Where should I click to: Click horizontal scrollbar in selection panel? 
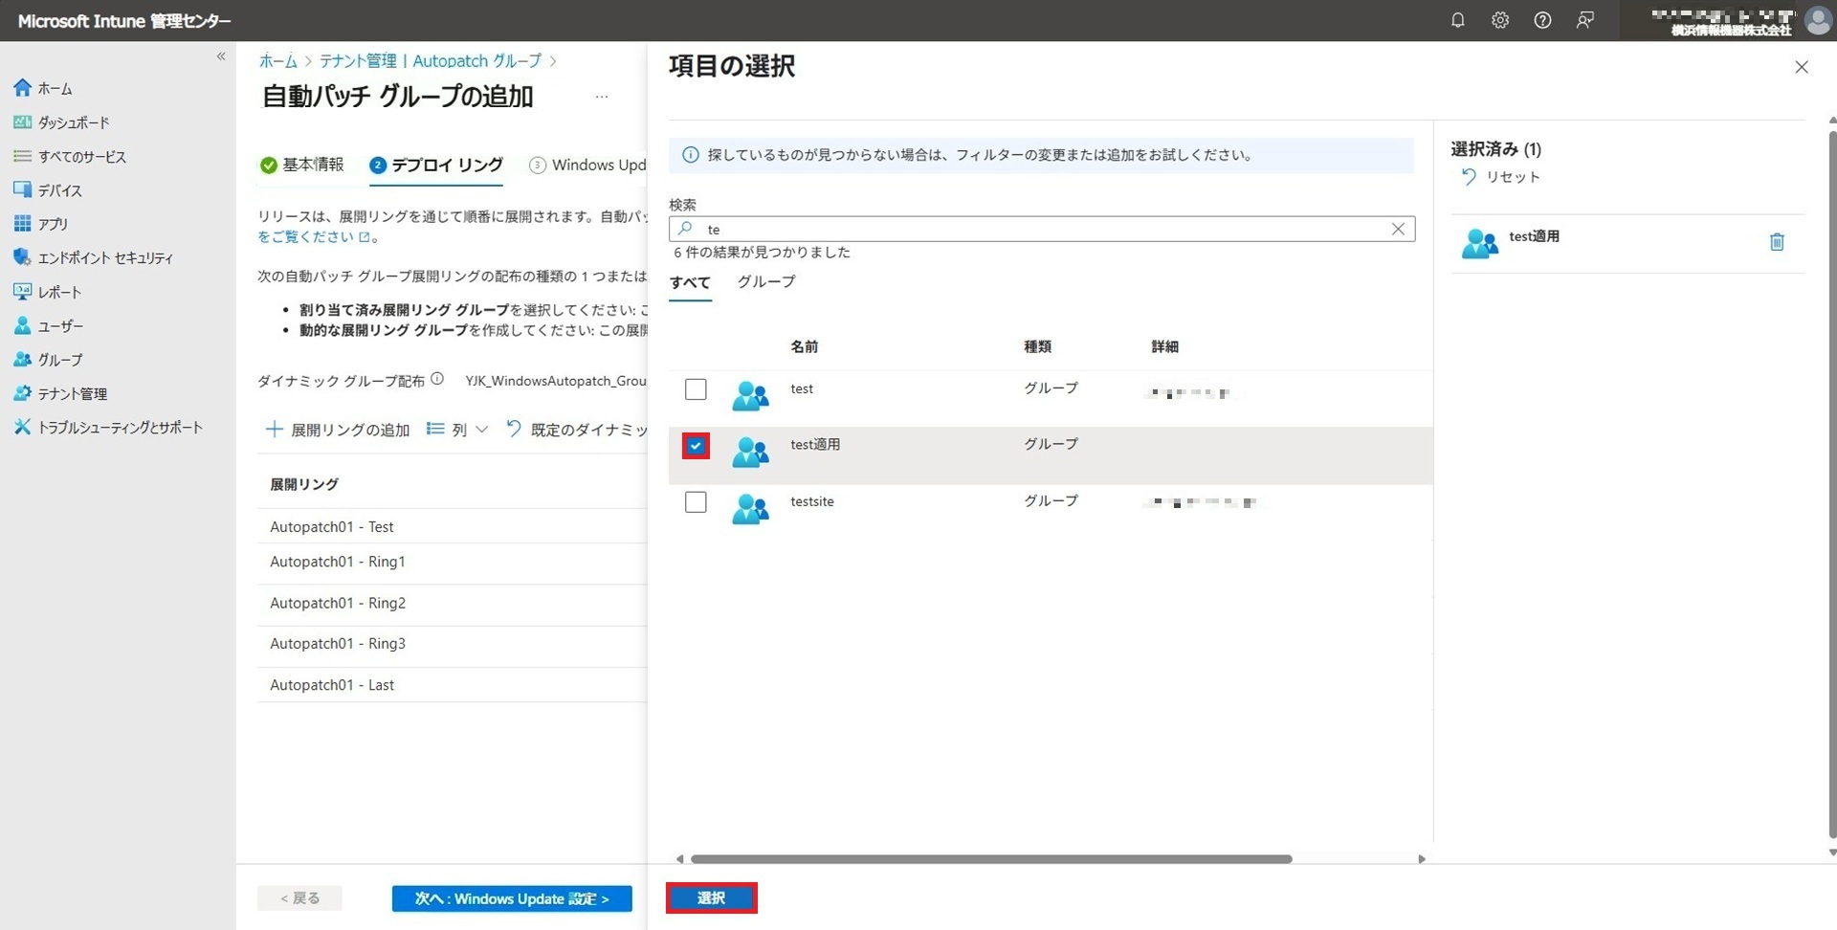tap(991, 859)
